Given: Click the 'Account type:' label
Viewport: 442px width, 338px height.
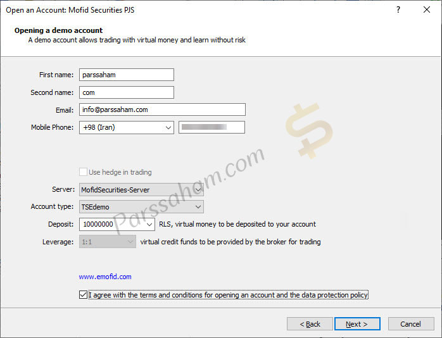Looking at the screenshot, I should (x=52, y=206).
